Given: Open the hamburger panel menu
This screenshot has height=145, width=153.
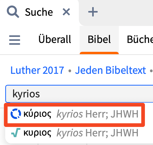Looking at the screenshot, I should [15, 40].
